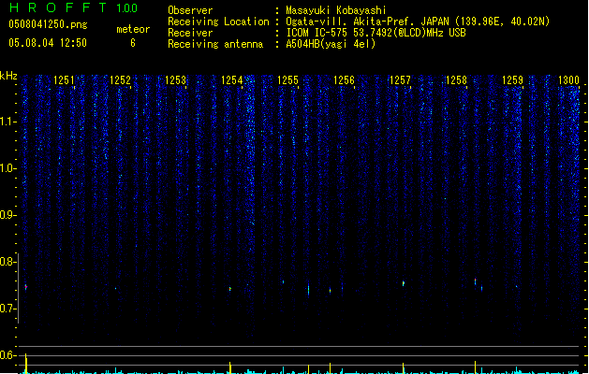Click the kHz axis unit label

point(8,76)
